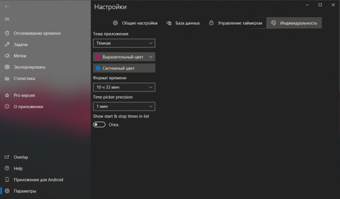The image size is (340, 199).
Task: Click the database icon of База данных
Action: tap(169, 23)
